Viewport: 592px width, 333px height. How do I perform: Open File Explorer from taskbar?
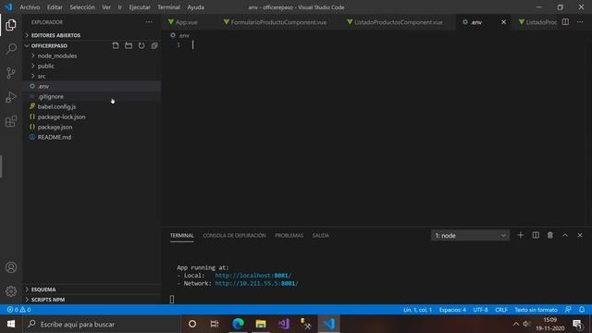coord(261,324)
